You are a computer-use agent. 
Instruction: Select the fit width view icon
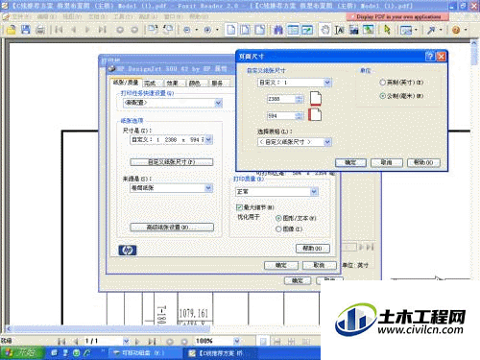click(x=260, y=30)
